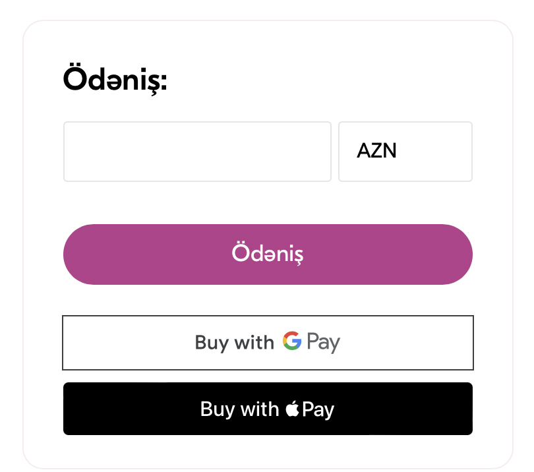Viewport: 534px width, 472px height.
Task: Pay using the black Apple Pay button
Action: [x=268, y=409]
